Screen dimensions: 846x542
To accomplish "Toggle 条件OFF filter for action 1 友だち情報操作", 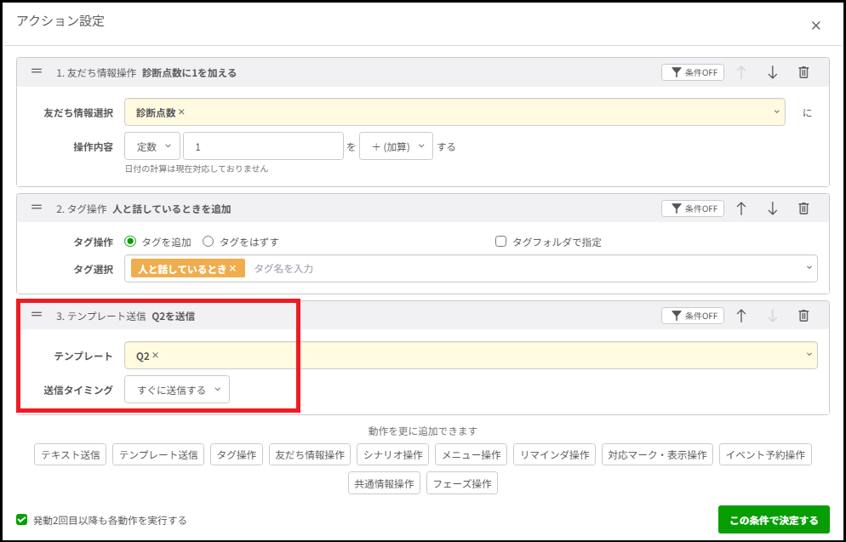I will pos(693,72).
